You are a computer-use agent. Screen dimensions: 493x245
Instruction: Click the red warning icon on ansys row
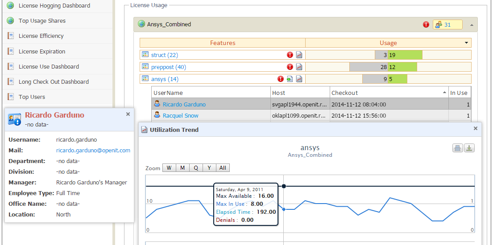[281, 79]
